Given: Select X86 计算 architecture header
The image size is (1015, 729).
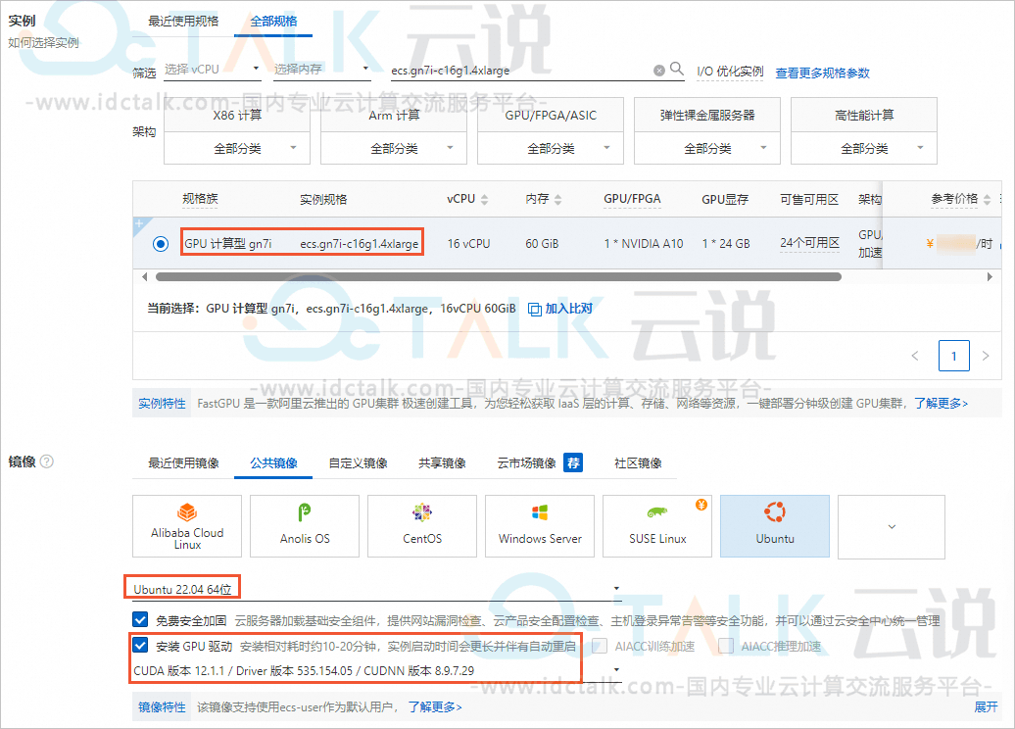Looking at the screenshot, I should point(237,116).
